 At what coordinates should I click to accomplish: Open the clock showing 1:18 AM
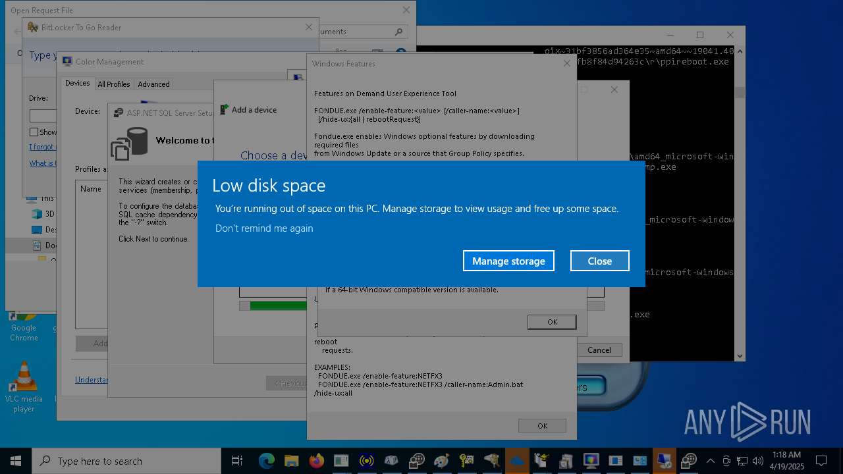tap(786, 461)
